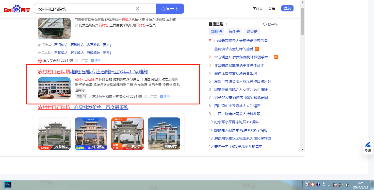
Task: Open the 设置 settings menu
Action: 272,9
